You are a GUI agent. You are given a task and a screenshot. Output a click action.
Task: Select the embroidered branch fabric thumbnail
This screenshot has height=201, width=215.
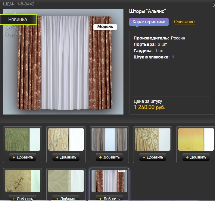point(23,181)
